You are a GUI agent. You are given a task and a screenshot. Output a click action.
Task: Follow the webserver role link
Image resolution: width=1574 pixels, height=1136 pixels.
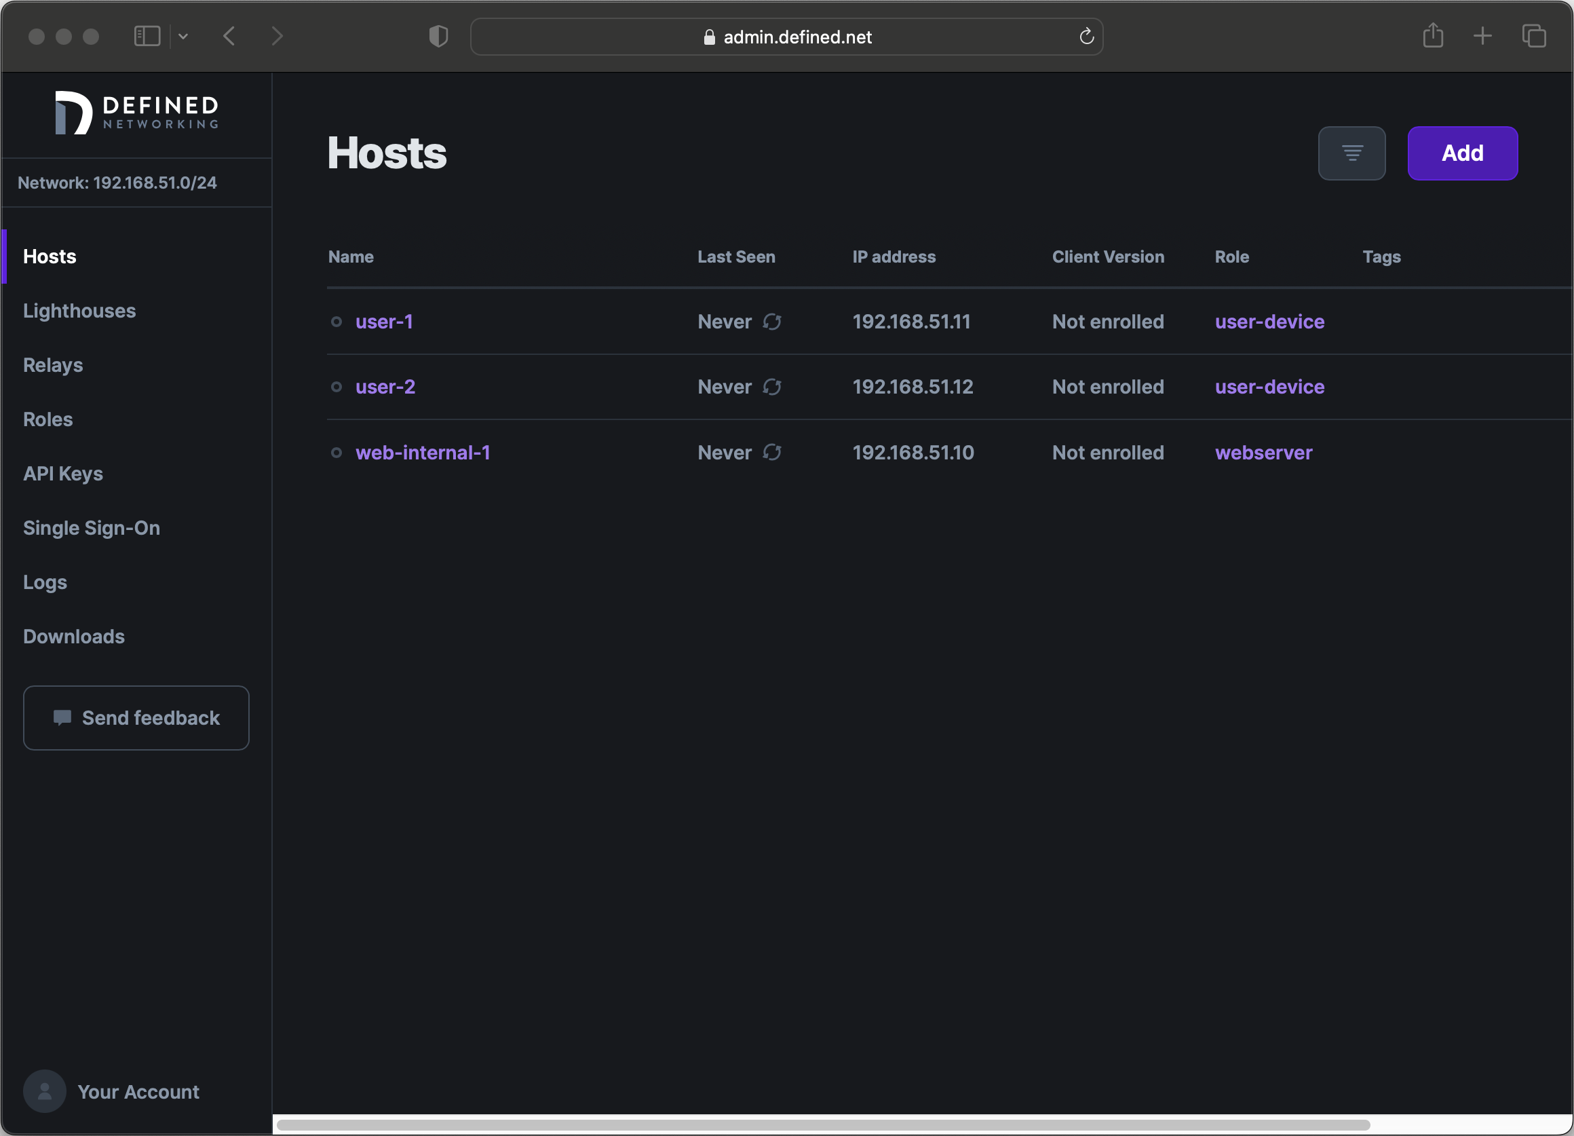1263,452
